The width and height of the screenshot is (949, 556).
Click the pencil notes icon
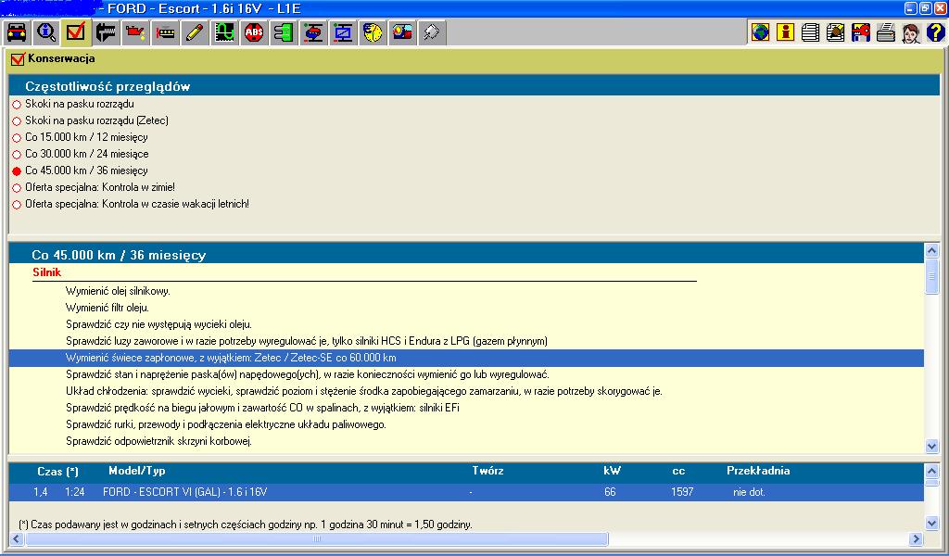click(x=195, y=33)
